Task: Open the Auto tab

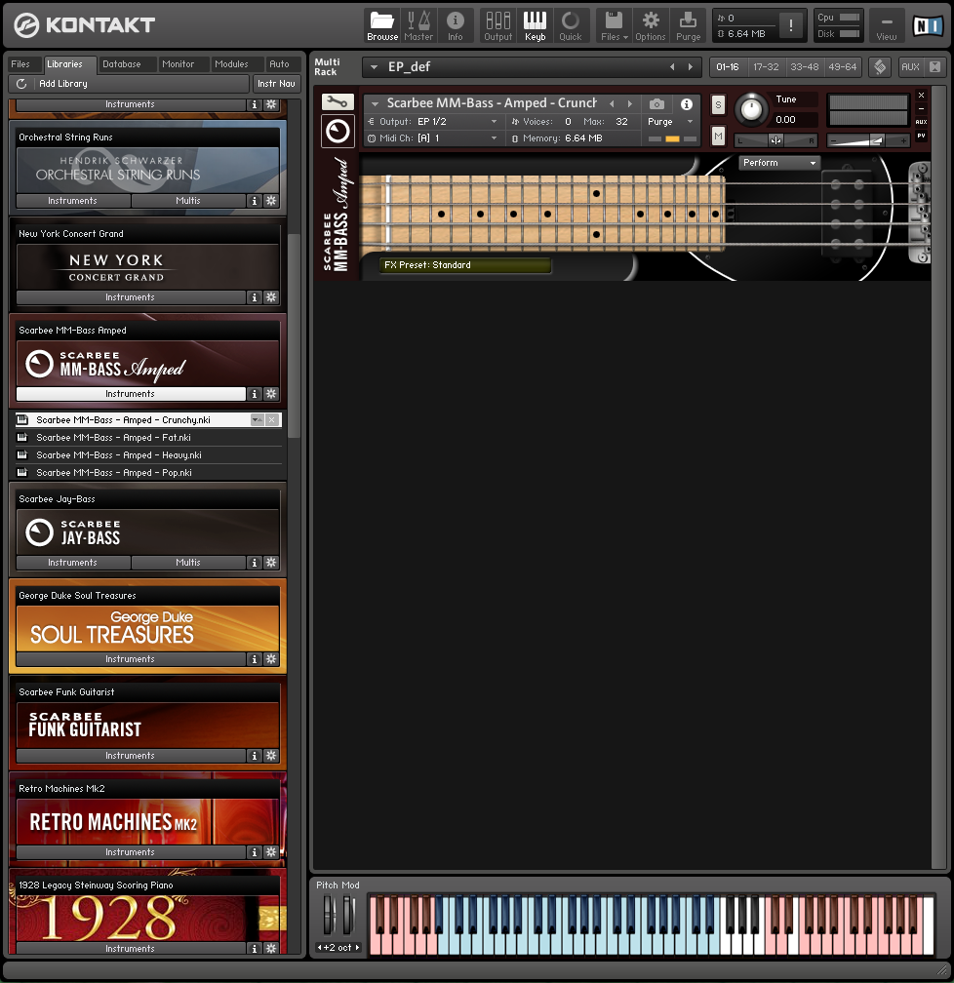Action: pyautogui.click(x=279, y=64)
